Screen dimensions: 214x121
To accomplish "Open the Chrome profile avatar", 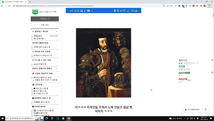I will (x=204, y=6).
